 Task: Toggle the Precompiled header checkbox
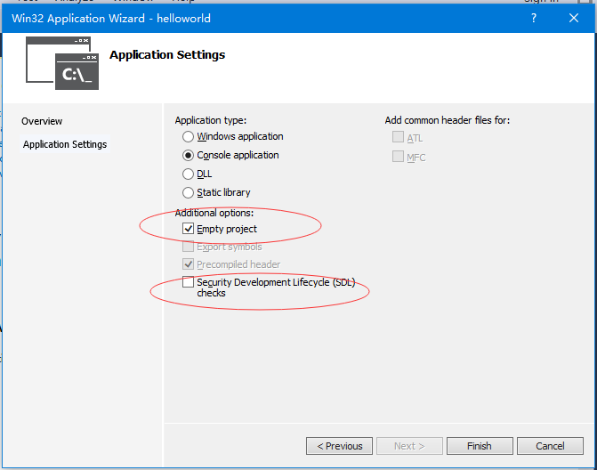click(188, 264)
